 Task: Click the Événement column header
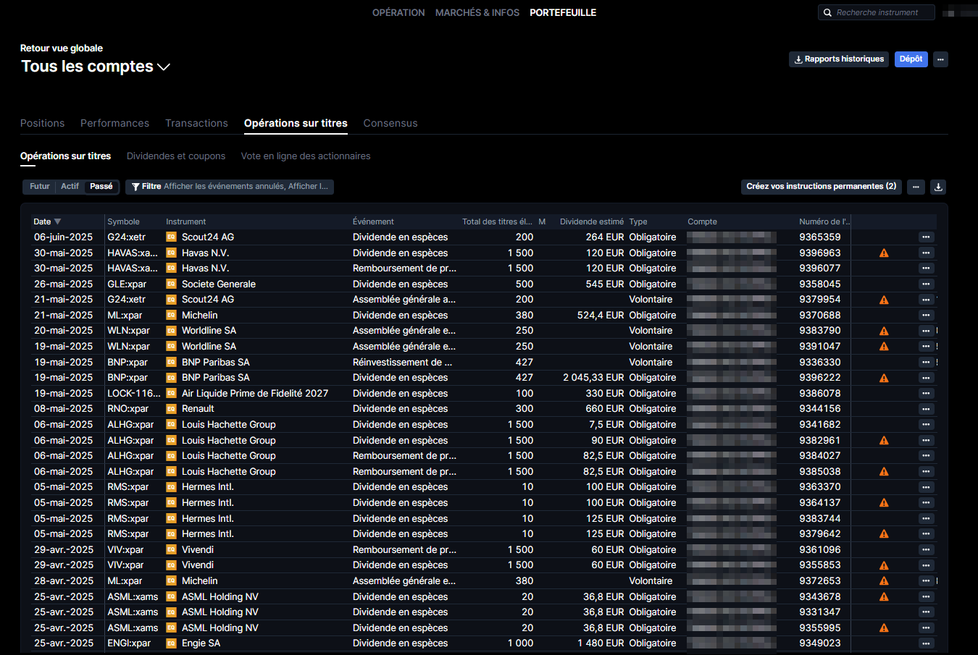[373, 221]
